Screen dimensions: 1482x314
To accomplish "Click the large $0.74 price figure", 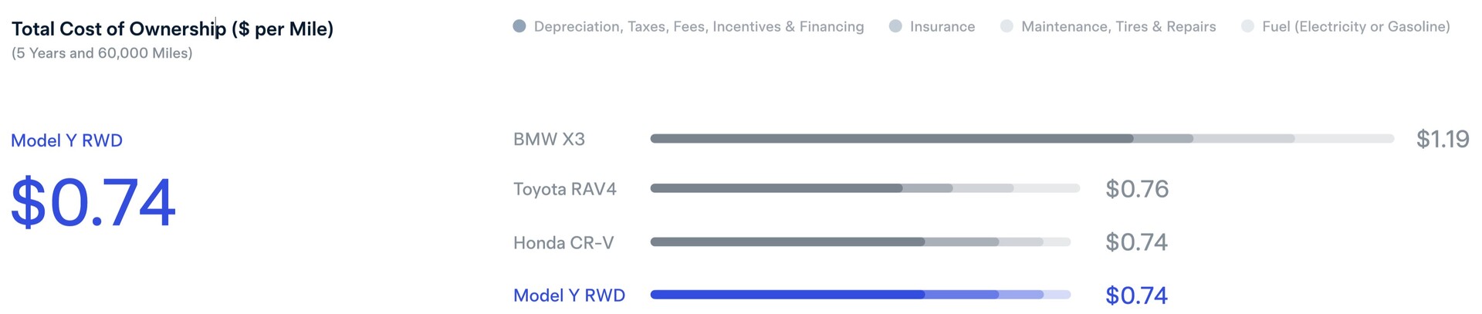I will (93, 203).
